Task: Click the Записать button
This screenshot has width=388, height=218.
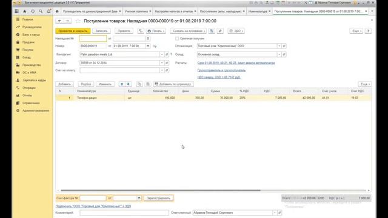Action: pos(101,31)
